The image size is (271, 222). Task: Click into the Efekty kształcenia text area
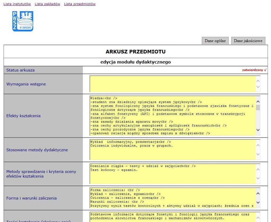pos(173,116)
